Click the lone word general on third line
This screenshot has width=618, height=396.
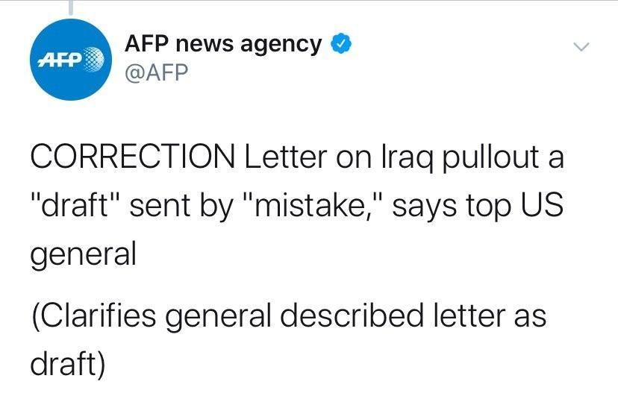click(x=83, y=255)
